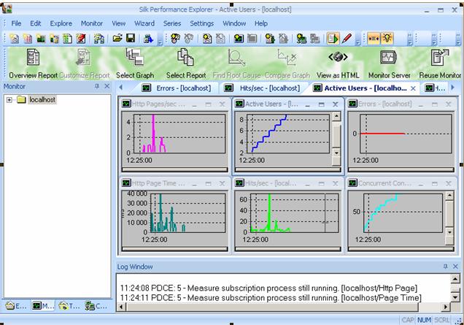The width and height of the screenshot is (464, 325).
Task: Open the Series menu
Action: [172, 23]
